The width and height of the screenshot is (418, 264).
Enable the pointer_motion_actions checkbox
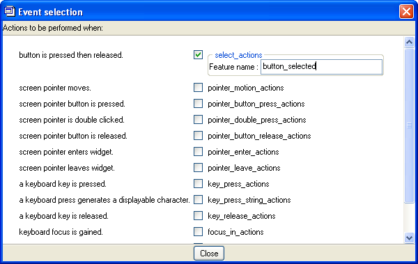pos(198,88)
